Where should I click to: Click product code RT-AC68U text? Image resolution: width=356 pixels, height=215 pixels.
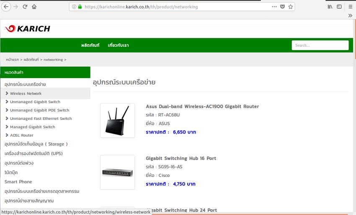[169, 115]
